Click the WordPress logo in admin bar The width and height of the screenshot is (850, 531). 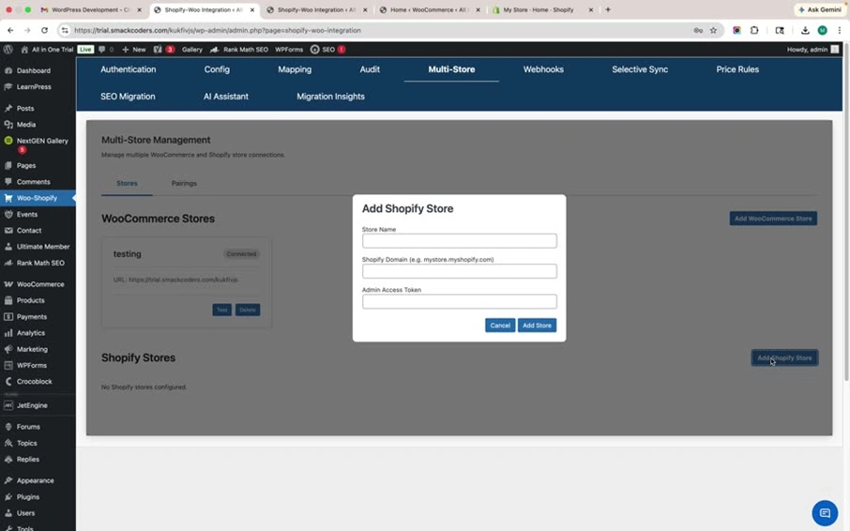8,50
